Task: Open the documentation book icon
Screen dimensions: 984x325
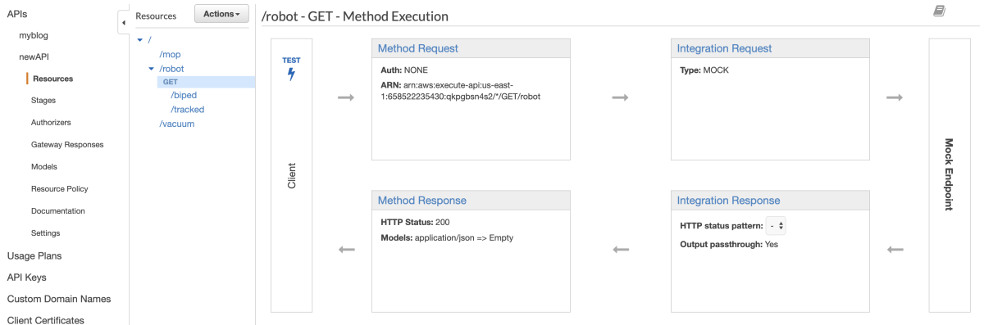Action: (939, 11)
